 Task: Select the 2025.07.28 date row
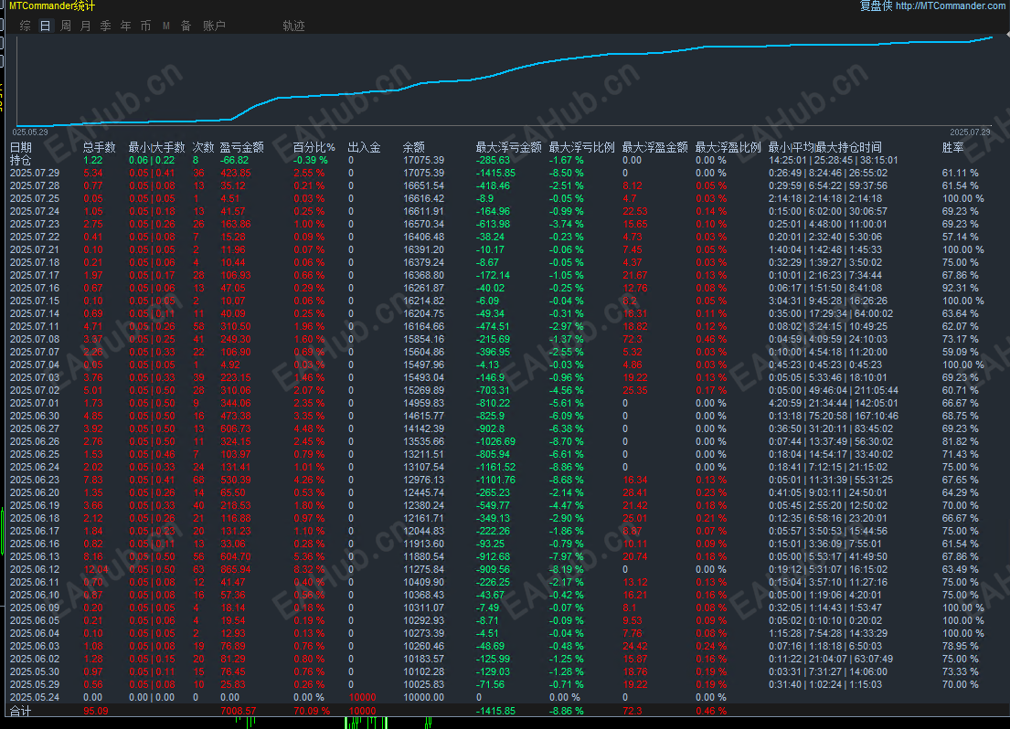tap(35, 185)
